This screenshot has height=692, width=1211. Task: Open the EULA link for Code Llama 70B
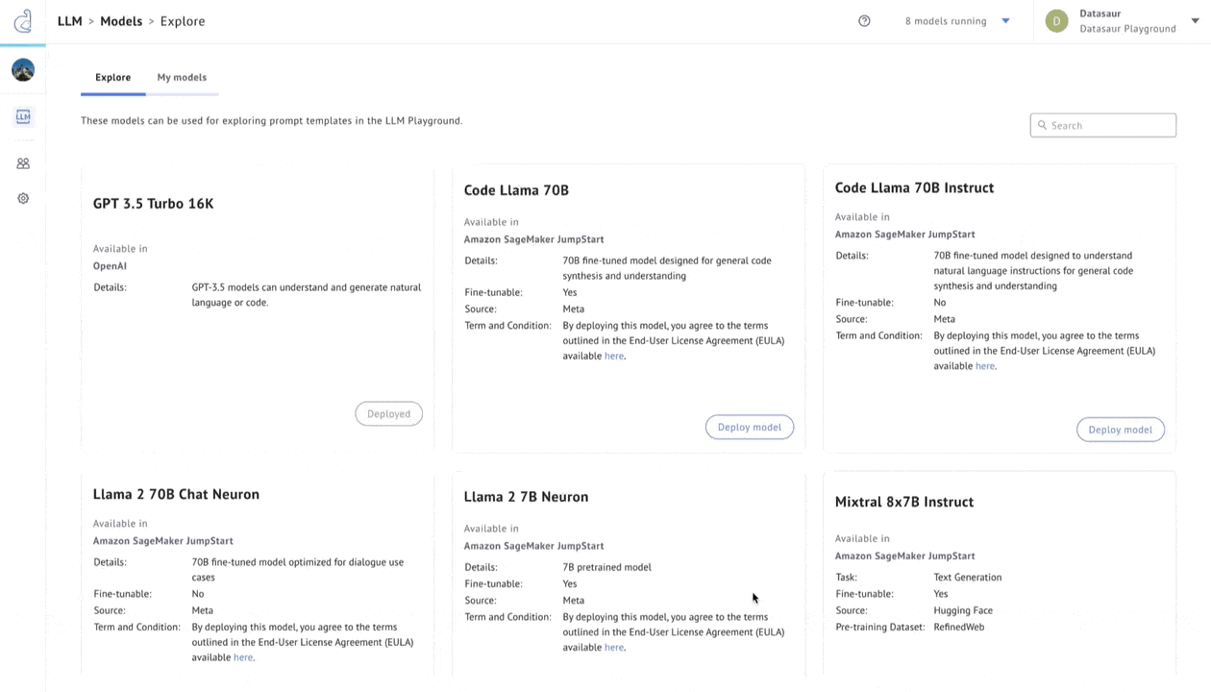click(613, 357)
